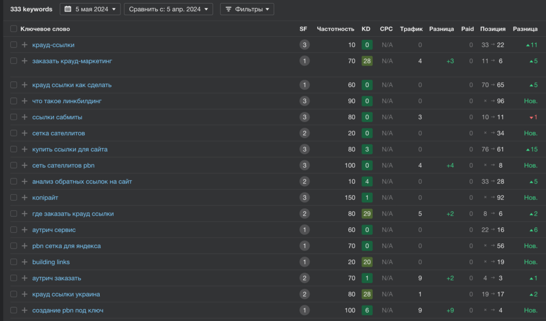The image size is (546, 321).
Task: Open the Сравнить с: 5 апр. 2024 dropdown
Action: pyautogui.click(x=168, y=9)
